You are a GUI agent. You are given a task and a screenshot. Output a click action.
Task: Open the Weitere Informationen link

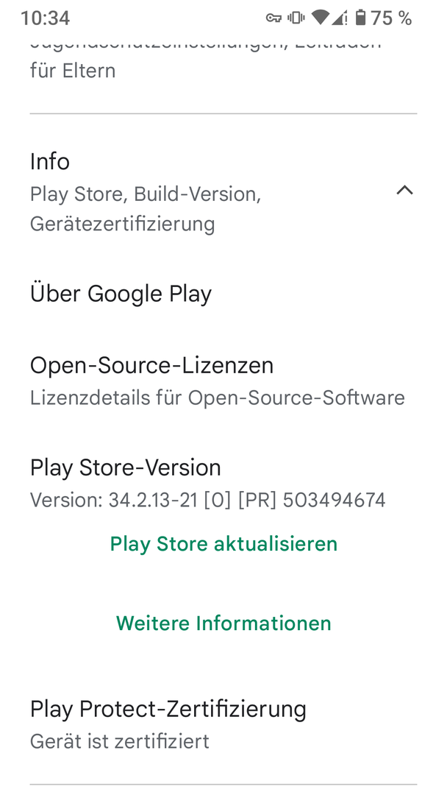click(x=223, y=623)
